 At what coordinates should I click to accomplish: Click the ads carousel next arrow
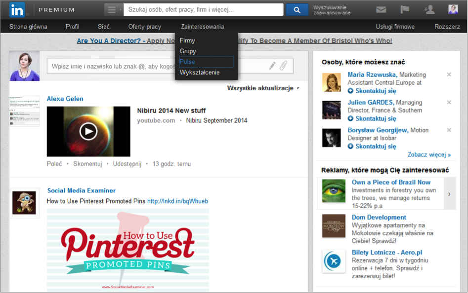450,194
